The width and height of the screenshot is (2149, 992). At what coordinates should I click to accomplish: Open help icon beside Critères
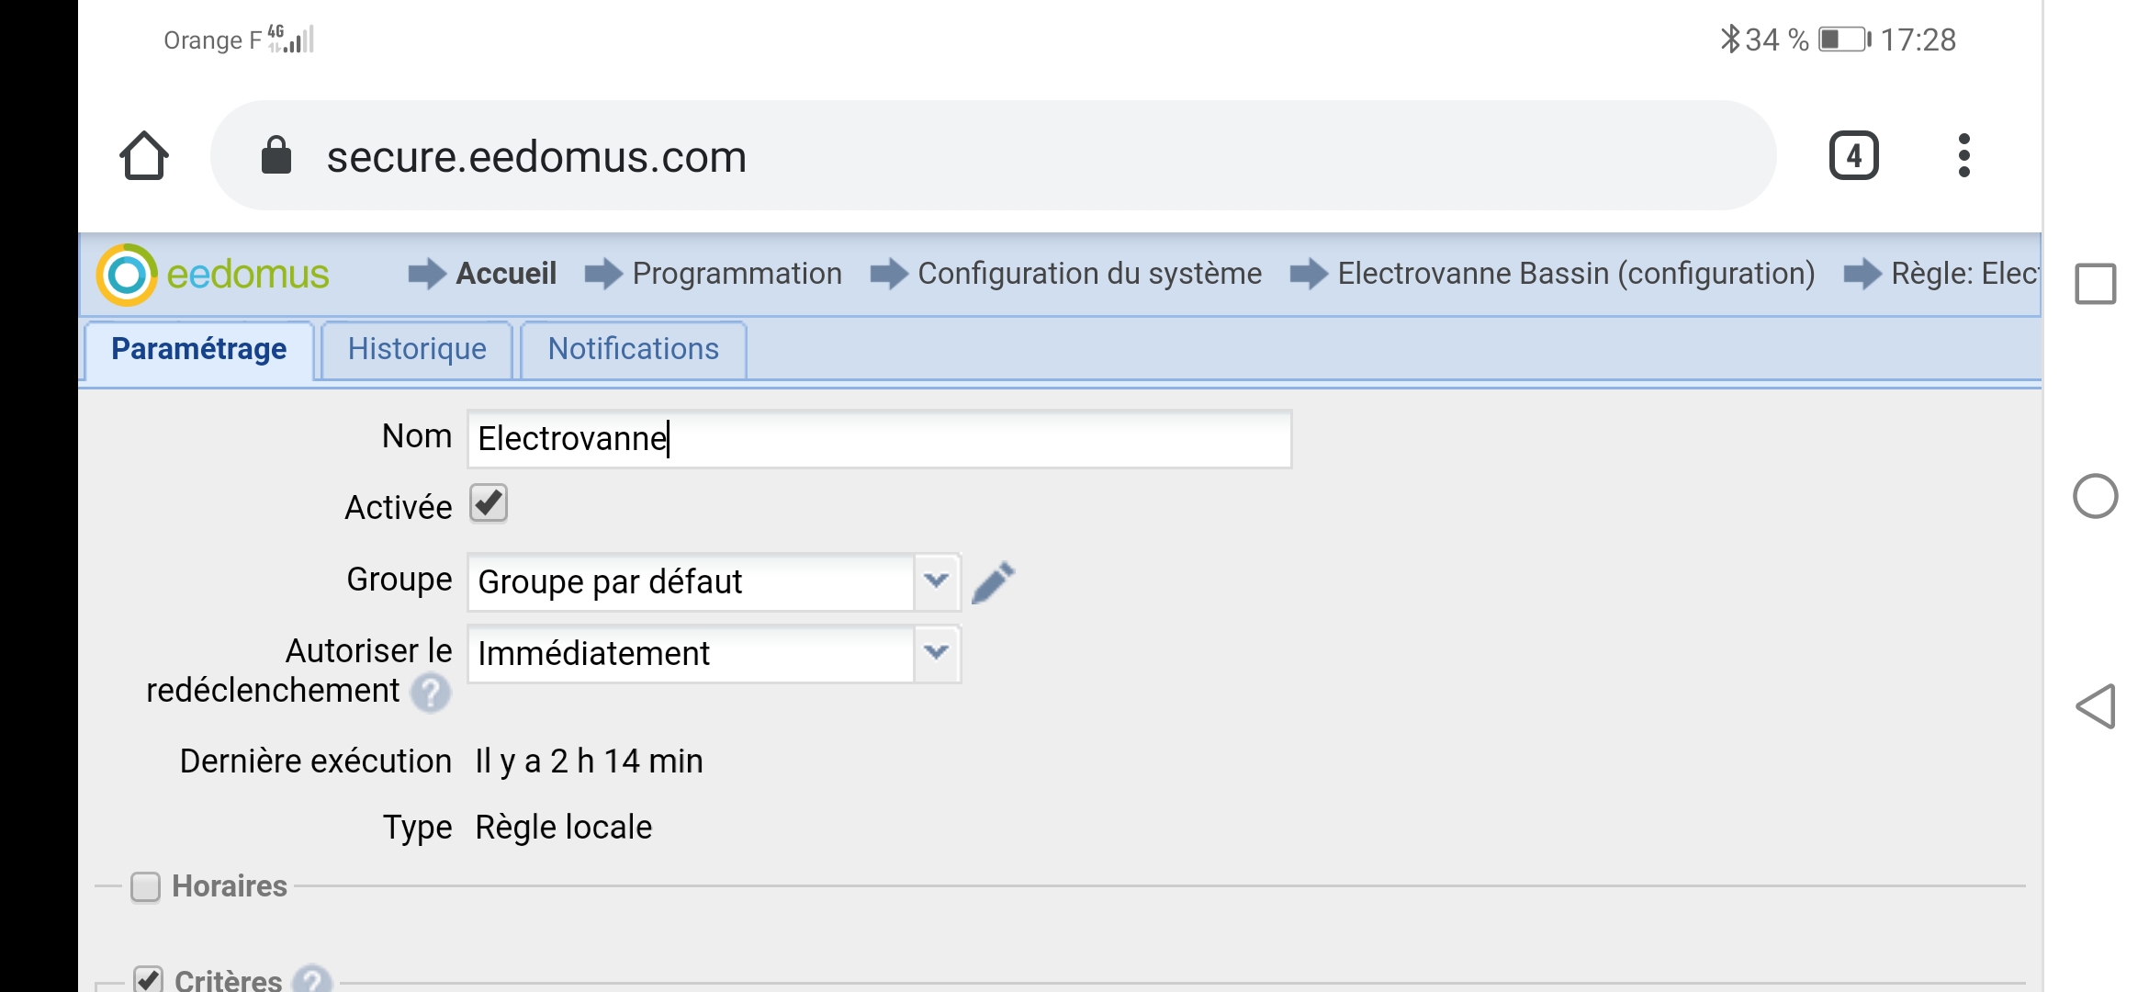point(312,979)
